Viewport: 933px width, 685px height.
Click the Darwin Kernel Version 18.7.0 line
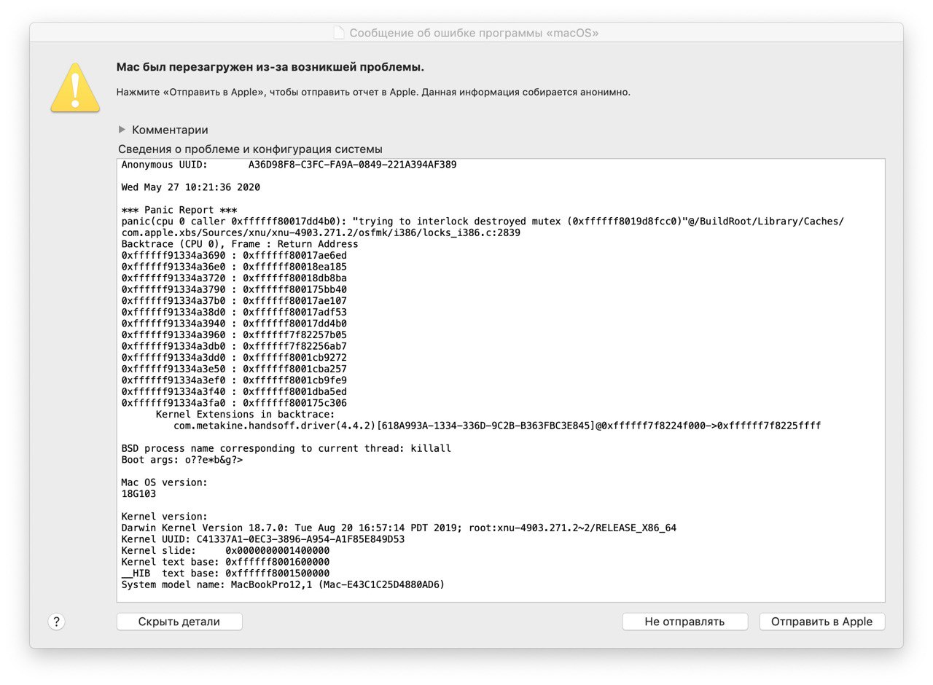pyautogui.click(x=399, y=528)
